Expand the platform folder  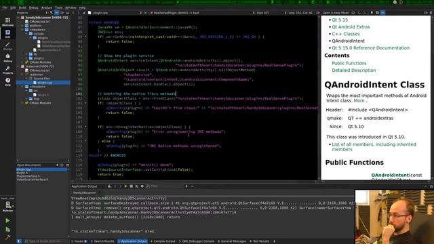tap(22, 26)
